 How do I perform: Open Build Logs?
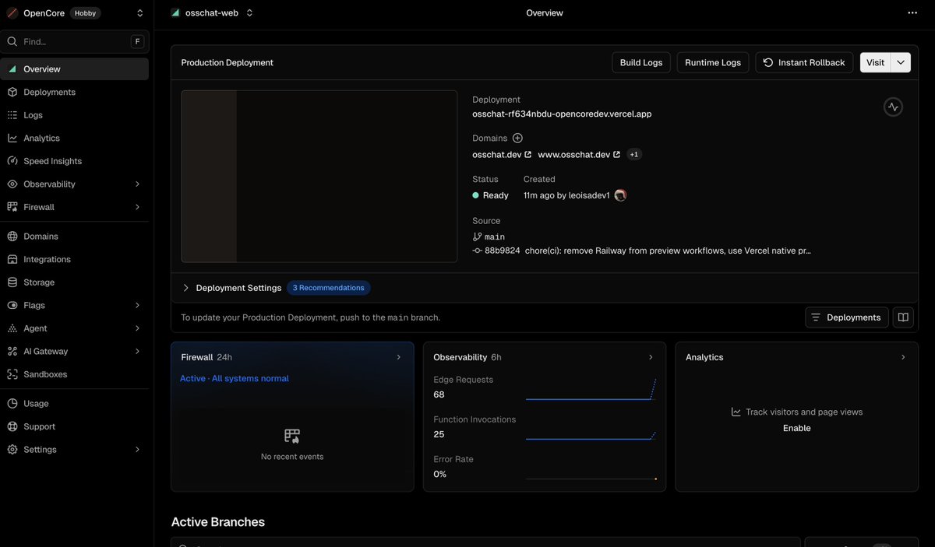click(x=641, y=62)
